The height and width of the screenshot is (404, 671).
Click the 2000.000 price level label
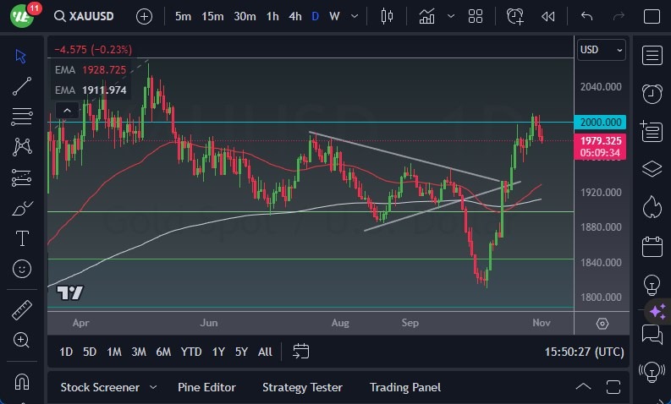tap(600, 122)
